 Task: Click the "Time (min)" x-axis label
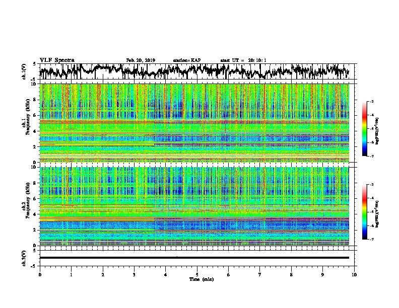[x=202, y=279]
